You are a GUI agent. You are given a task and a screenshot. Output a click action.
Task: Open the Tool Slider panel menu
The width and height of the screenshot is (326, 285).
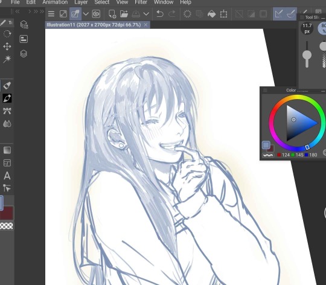coord(302,18)
